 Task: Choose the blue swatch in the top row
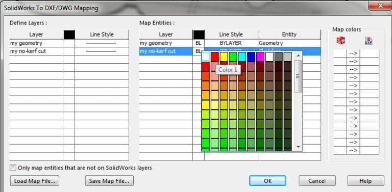coord(251,57)
